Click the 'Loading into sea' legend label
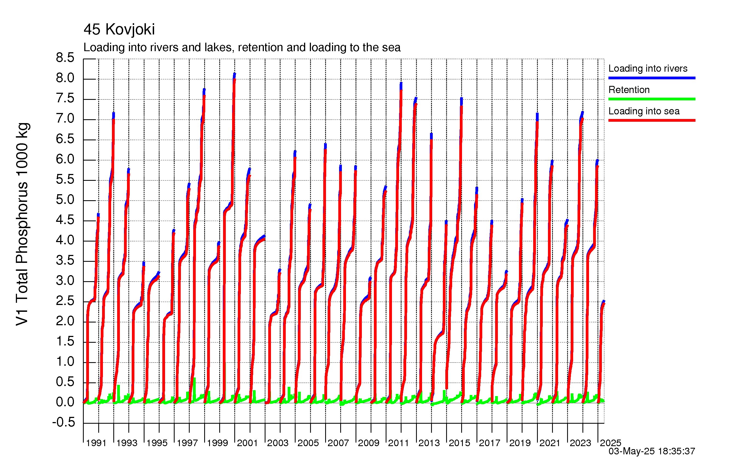The image size is (739, 465). coord(644,111)
